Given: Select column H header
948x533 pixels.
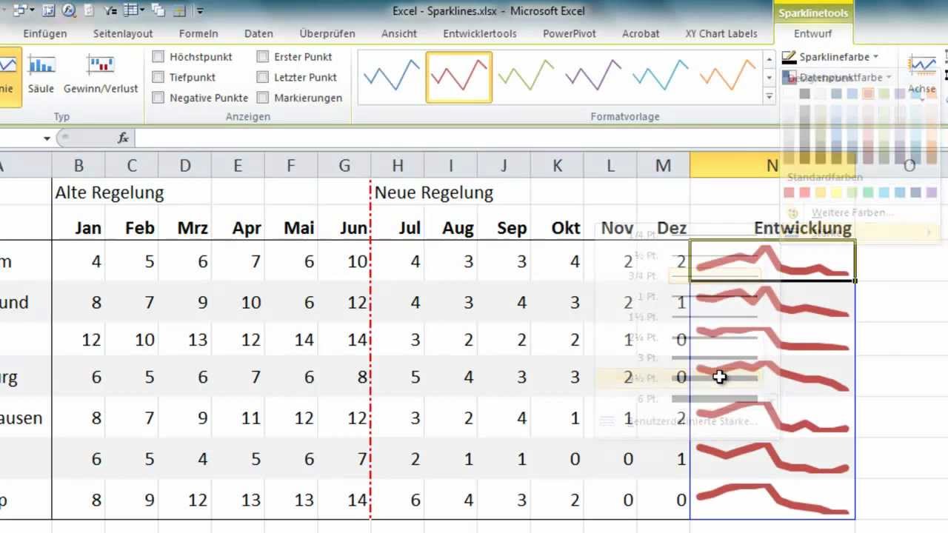Looking at the screenshot, I should pos(397,166).
